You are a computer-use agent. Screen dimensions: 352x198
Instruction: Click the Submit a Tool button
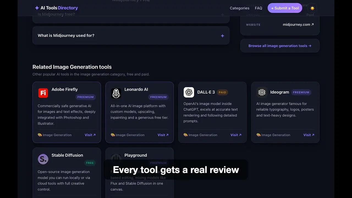click(285, 8)
